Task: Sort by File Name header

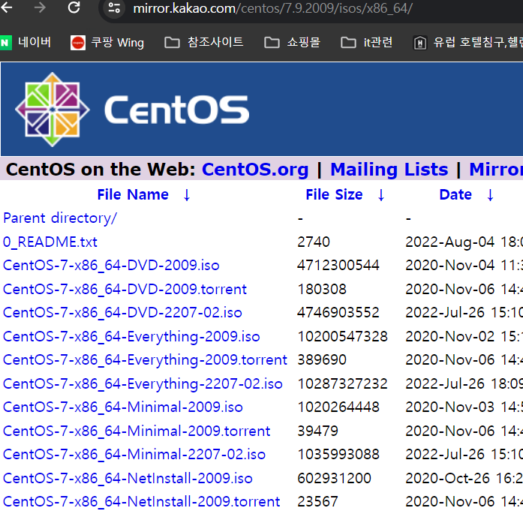Action: (133, 194)
